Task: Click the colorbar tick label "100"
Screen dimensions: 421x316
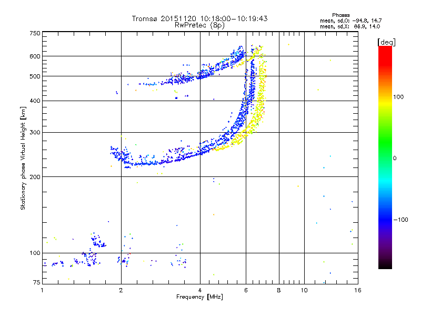Action: pos(398,97)
